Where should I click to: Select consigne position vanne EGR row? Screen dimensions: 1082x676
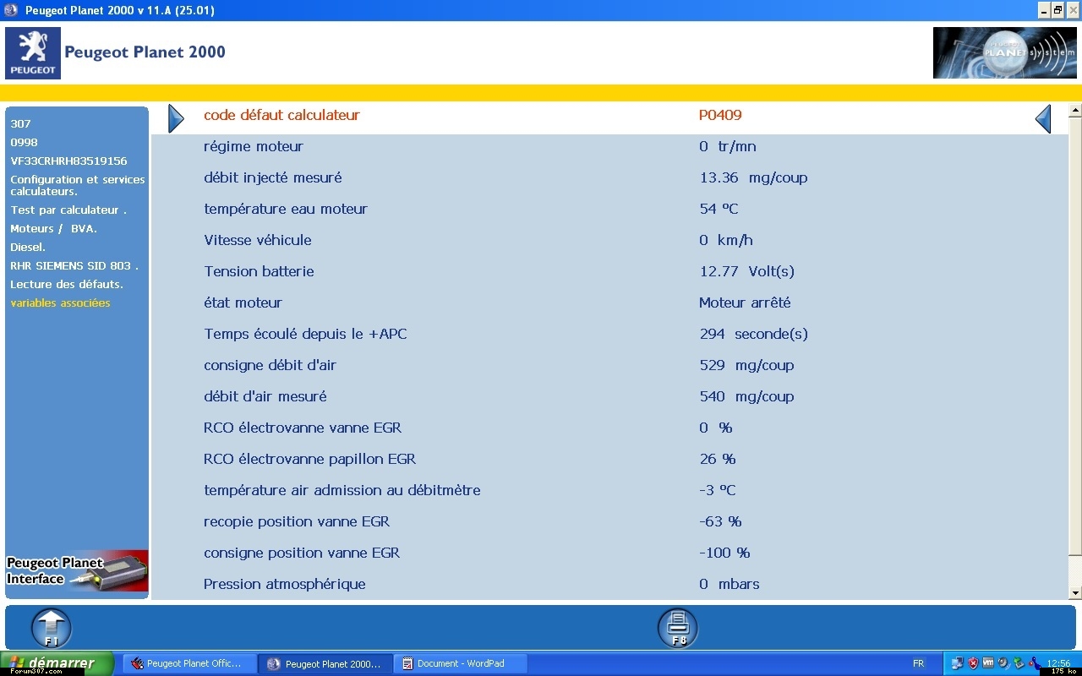pyautogui.click(x=609, y=553)
